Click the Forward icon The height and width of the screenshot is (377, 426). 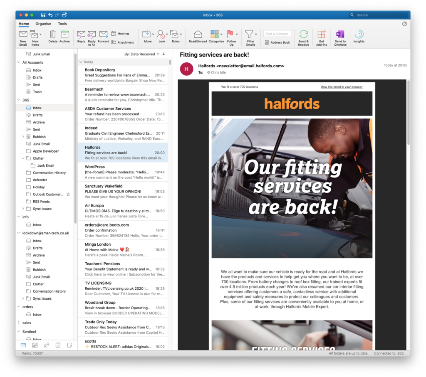103,34
